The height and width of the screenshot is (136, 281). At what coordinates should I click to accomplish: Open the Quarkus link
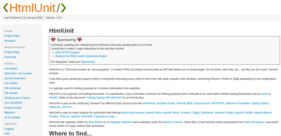[x=186, y=112]
